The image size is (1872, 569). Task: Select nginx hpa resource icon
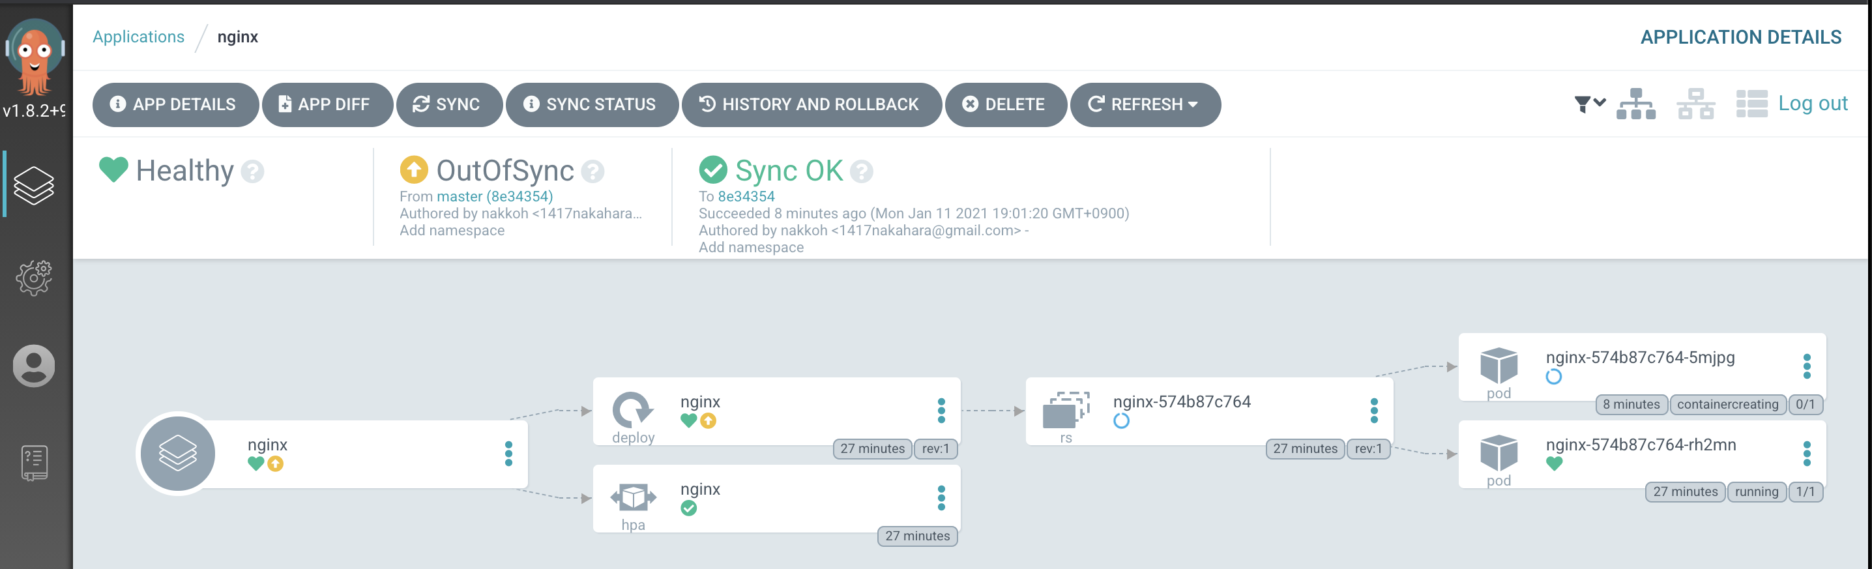(x=633, y=498)
